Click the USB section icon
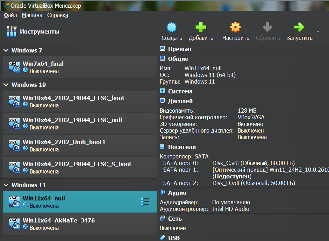The image size is (329, 241). point(162,238)
